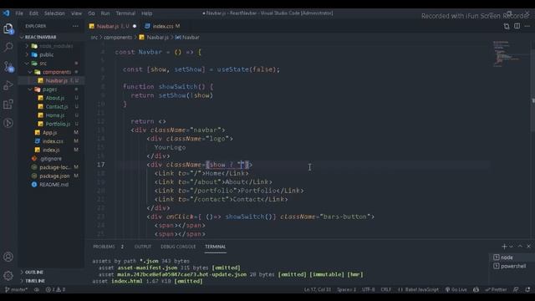Open Portfolio.js in explorer
535x301 pixels.
(58, 124)
